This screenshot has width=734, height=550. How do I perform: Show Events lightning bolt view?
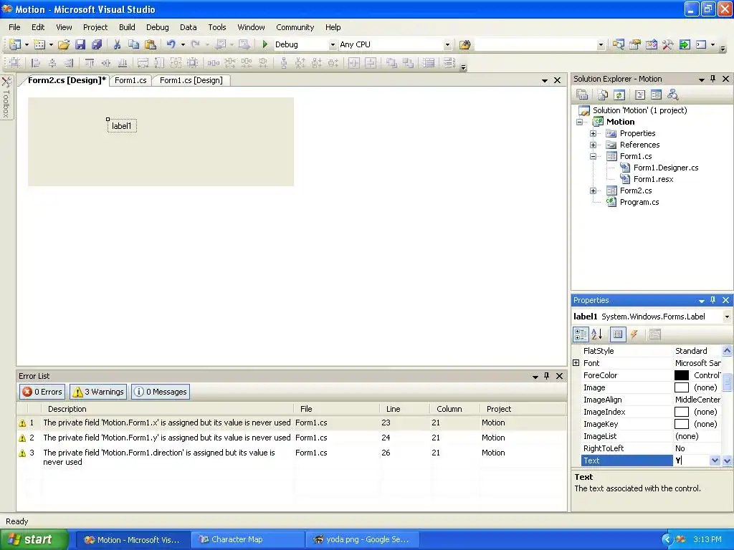[634, 334]
